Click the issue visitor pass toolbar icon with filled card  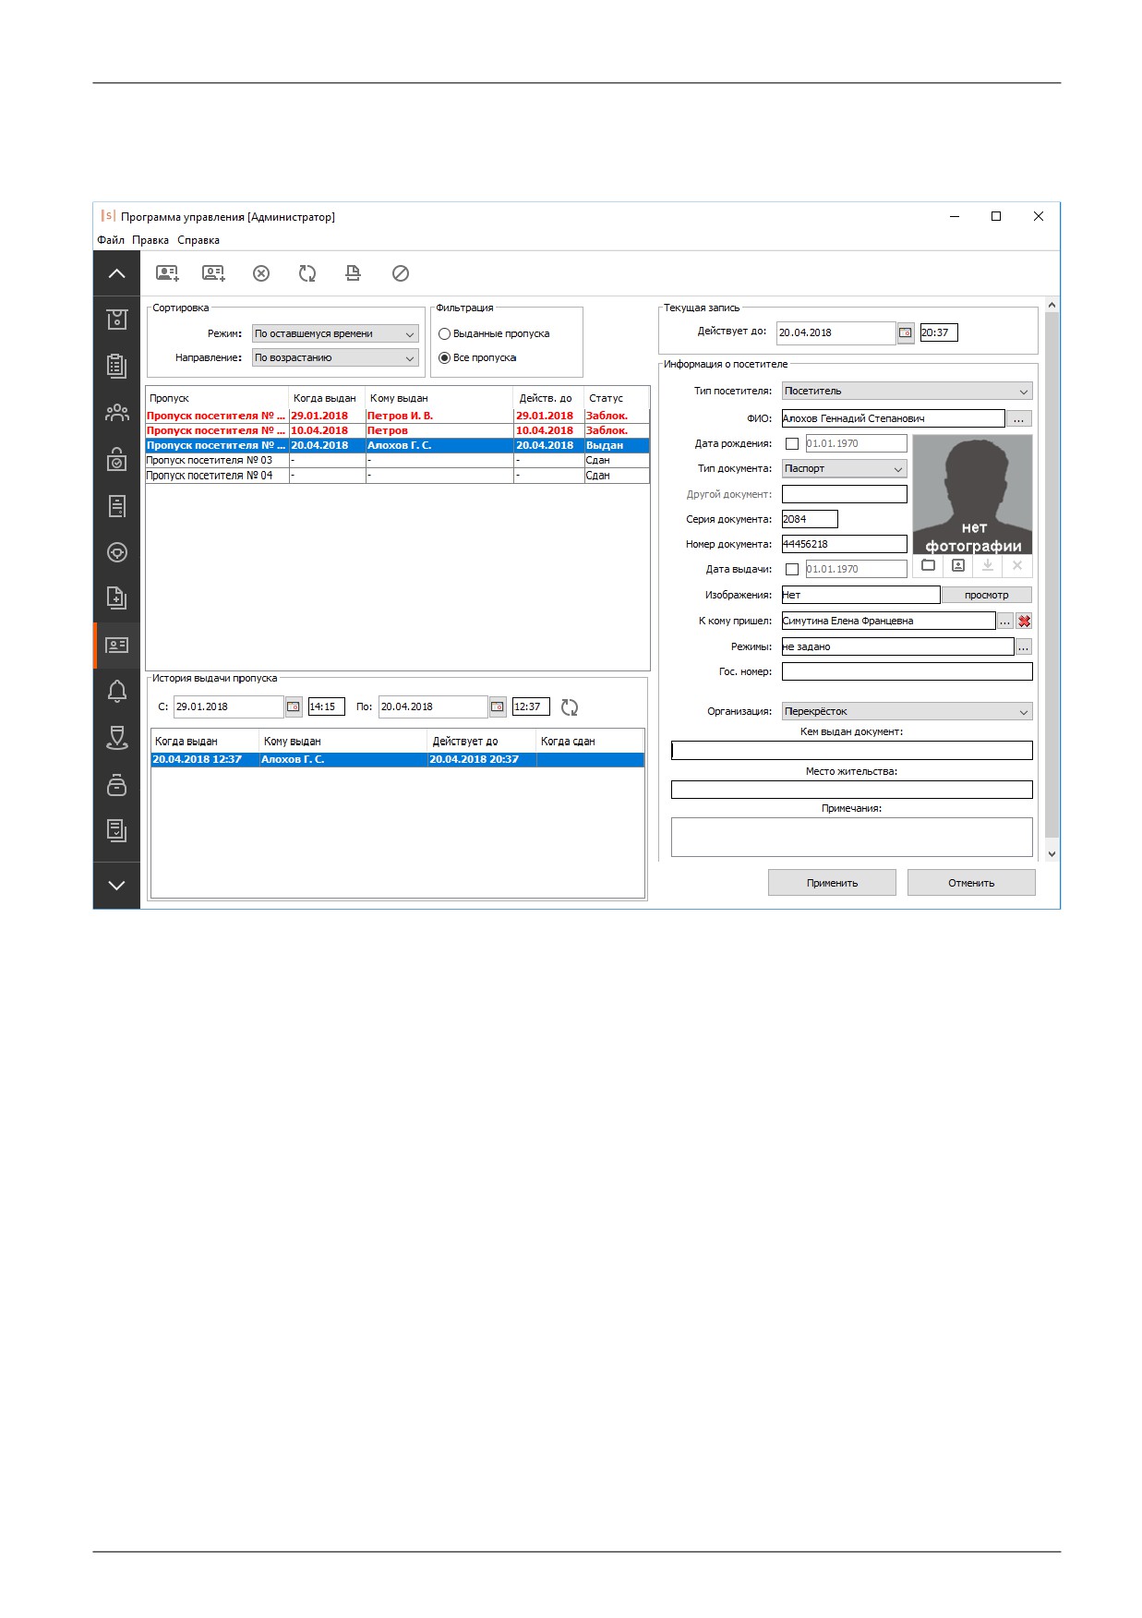(x=167, y=273)
